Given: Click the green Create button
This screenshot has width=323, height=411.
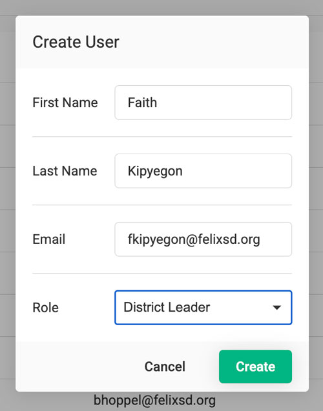Looking at the screenshot, I should [255, 366].
